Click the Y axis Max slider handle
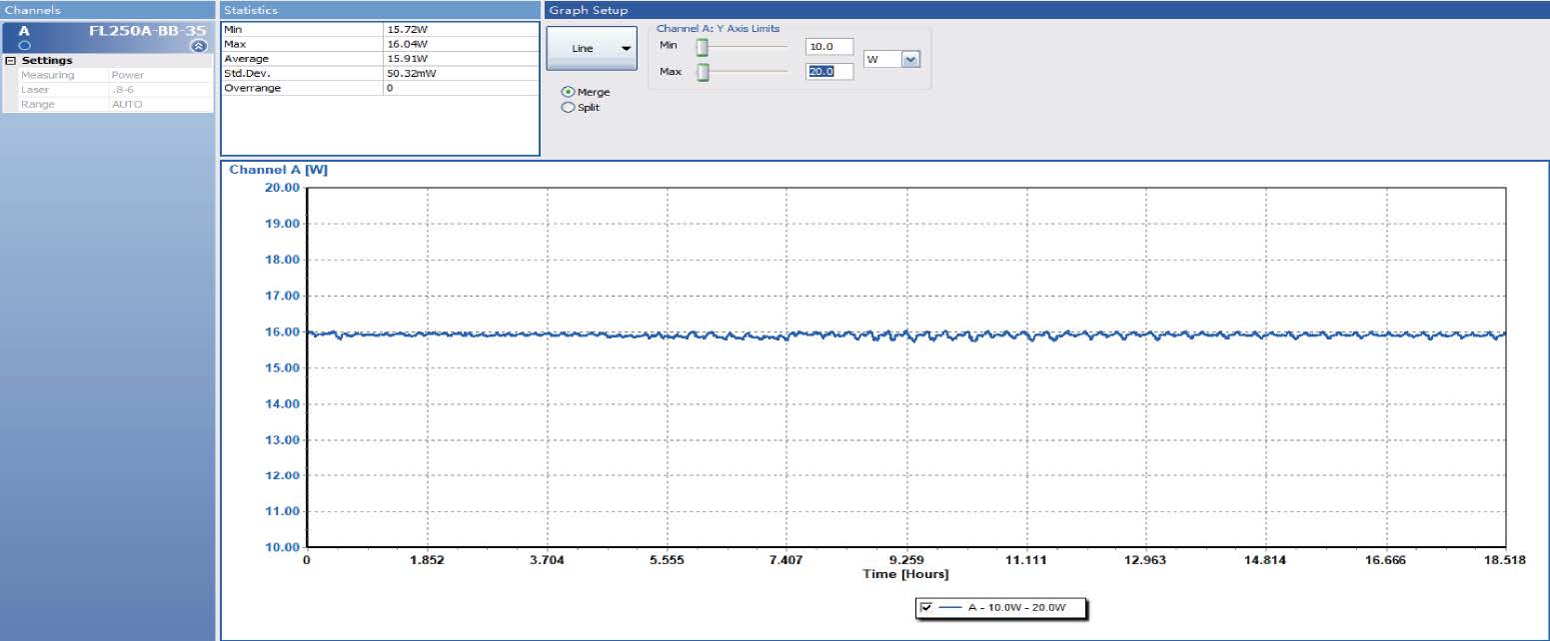The width and height of the screenshot is (1550, 641). coord(703,72)
